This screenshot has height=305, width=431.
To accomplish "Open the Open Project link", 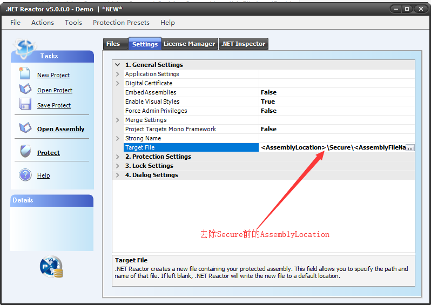I will point(55,90).
